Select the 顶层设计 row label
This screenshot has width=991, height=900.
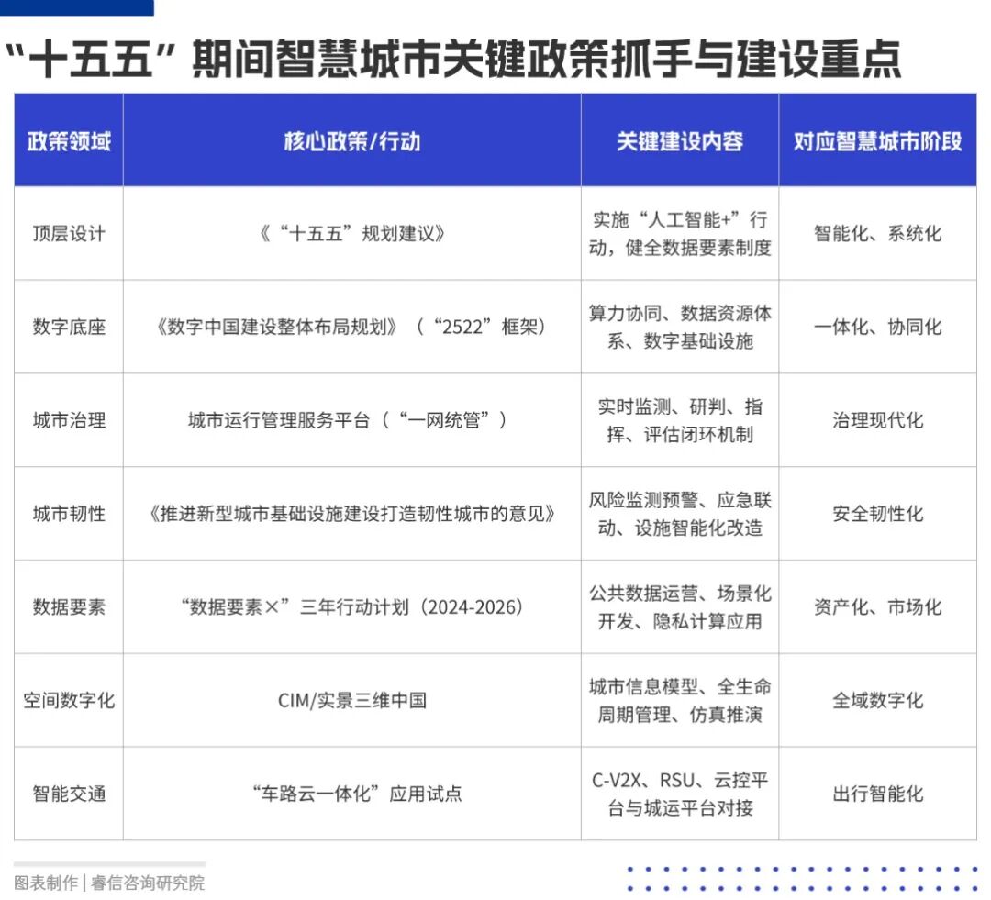pyautogui.click(x=69, y=233)
